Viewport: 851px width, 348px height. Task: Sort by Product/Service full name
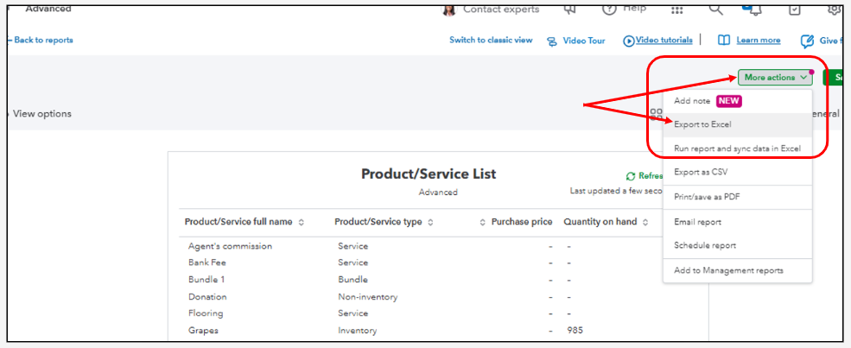coord(302,222)
